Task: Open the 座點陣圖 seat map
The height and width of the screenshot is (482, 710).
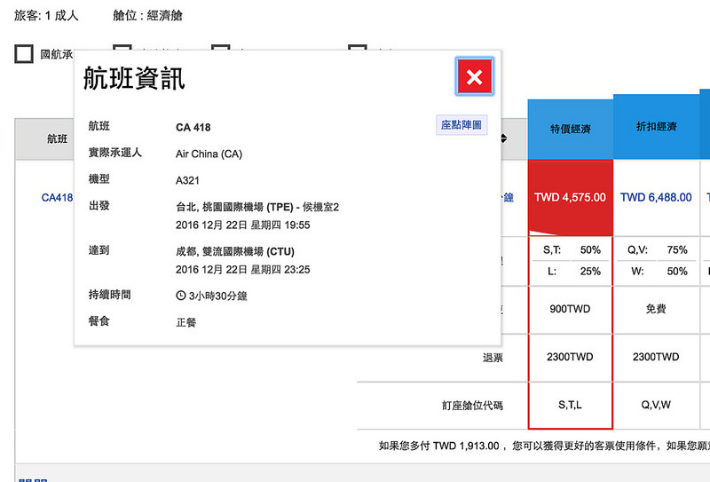Action: [x=461, y=125]
